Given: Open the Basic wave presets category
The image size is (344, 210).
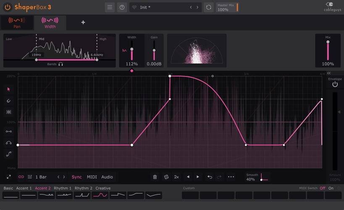Looking at the screenshot, I should [x=8, y=188].
